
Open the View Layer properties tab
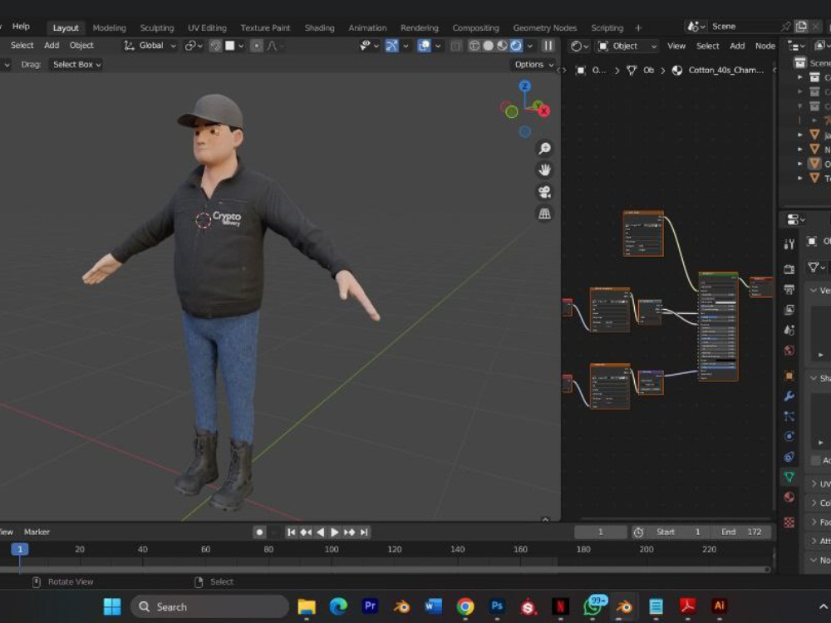coord(789,309)
